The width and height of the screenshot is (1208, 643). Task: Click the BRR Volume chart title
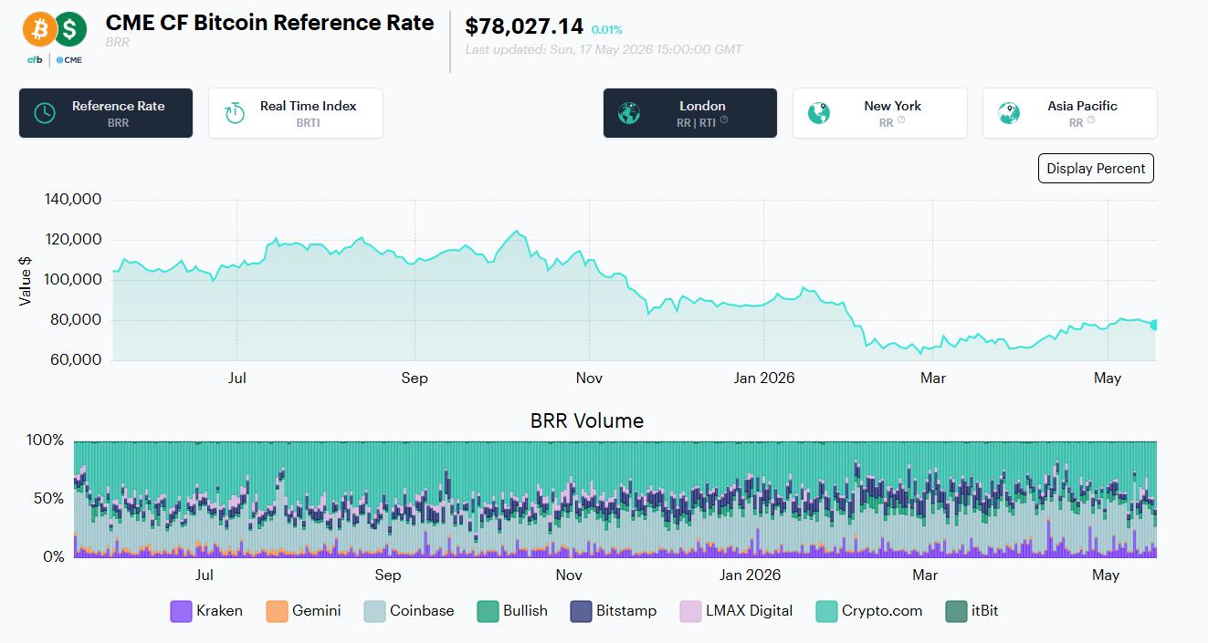coord(587,420)
